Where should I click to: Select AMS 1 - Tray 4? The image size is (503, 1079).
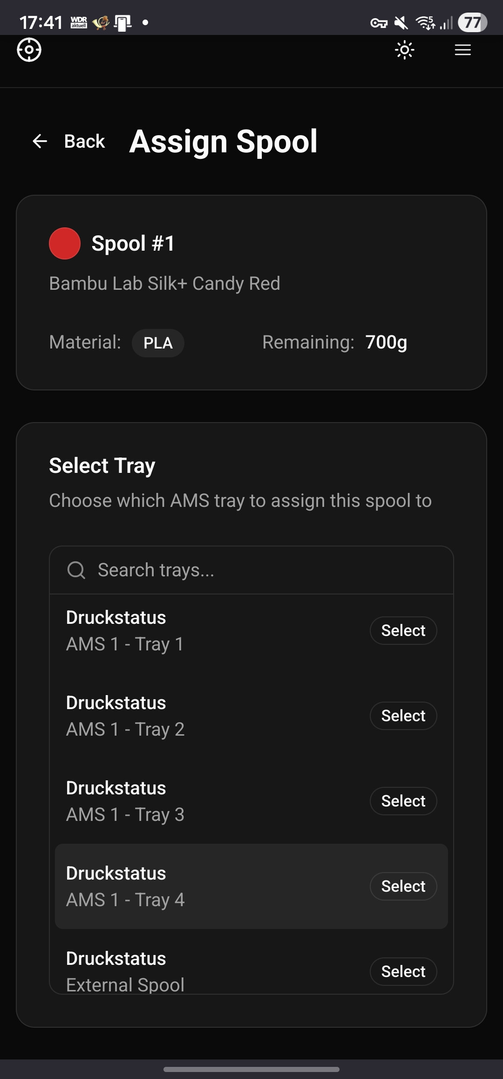[x=403, y=886]
